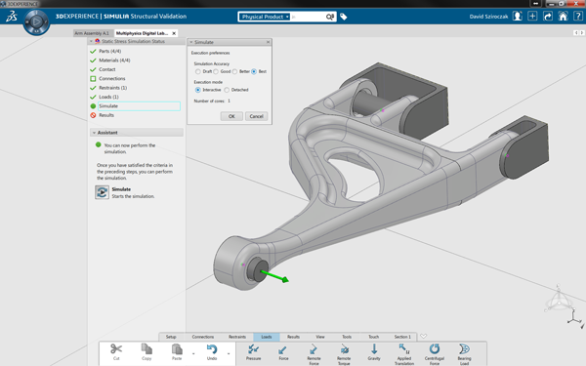This screenshot has width=586, height=366.
Task: Select the Force load tool
Action: 283,352
